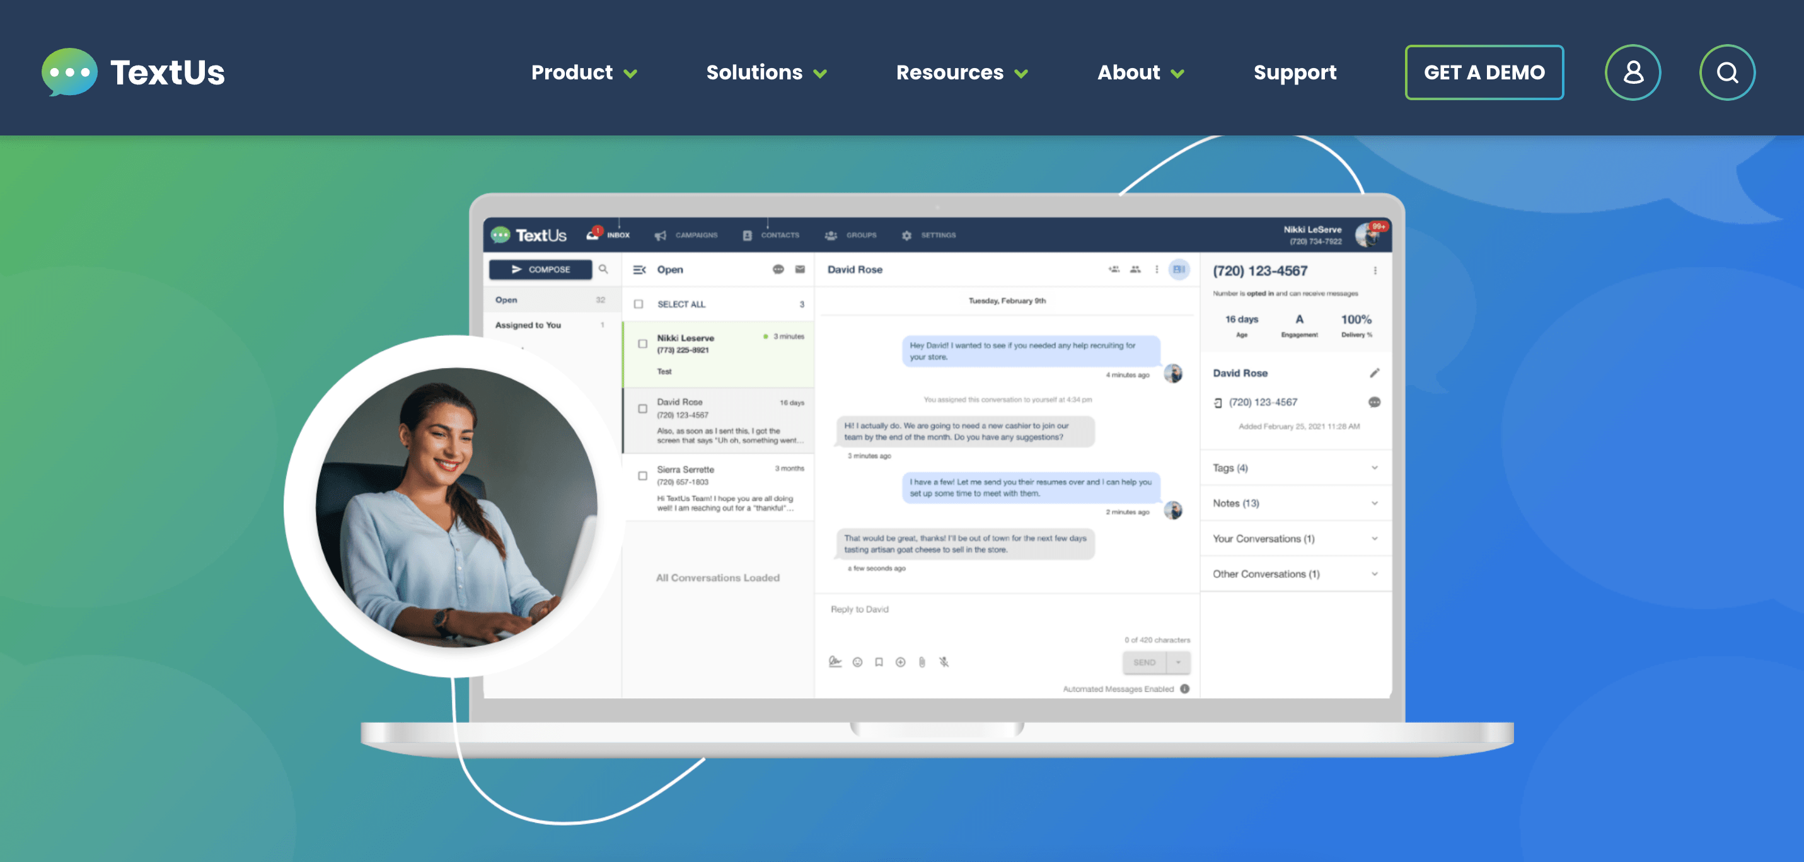
Task: Click the message bubble icon next to phone number
Action: point(1375,402)
